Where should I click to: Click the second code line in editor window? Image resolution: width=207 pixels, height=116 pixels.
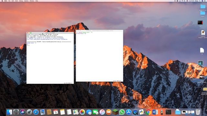coord(81,34)
